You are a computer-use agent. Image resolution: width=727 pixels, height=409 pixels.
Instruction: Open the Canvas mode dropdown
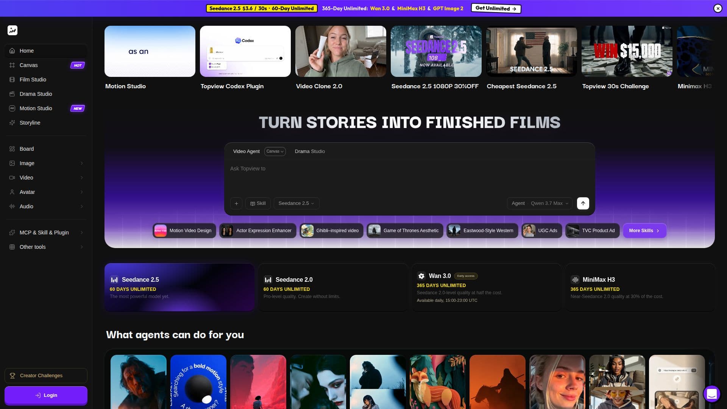275,151
